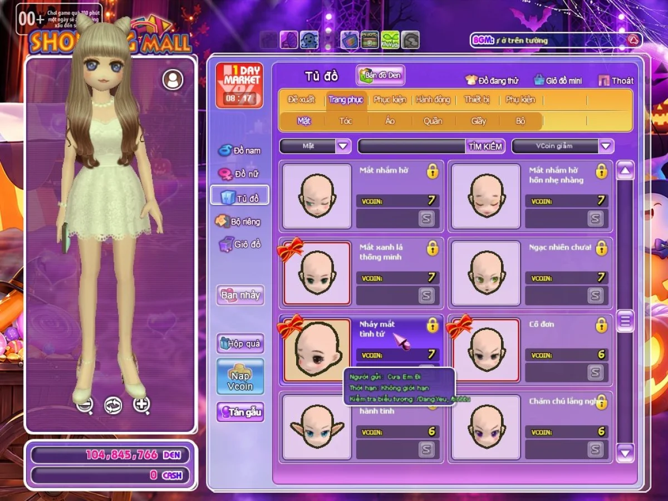Switch to the Phục kiện tab
This screenshot has height=501, width=668.
(390, 100)
